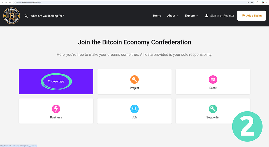Select the Event listing type icon
This screenshot has height=147, width=269.
(x=213, y=80)
